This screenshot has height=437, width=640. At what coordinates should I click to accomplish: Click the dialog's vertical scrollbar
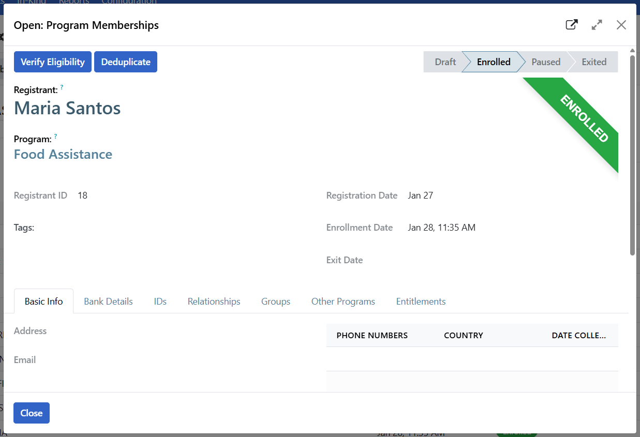point(632,155)
